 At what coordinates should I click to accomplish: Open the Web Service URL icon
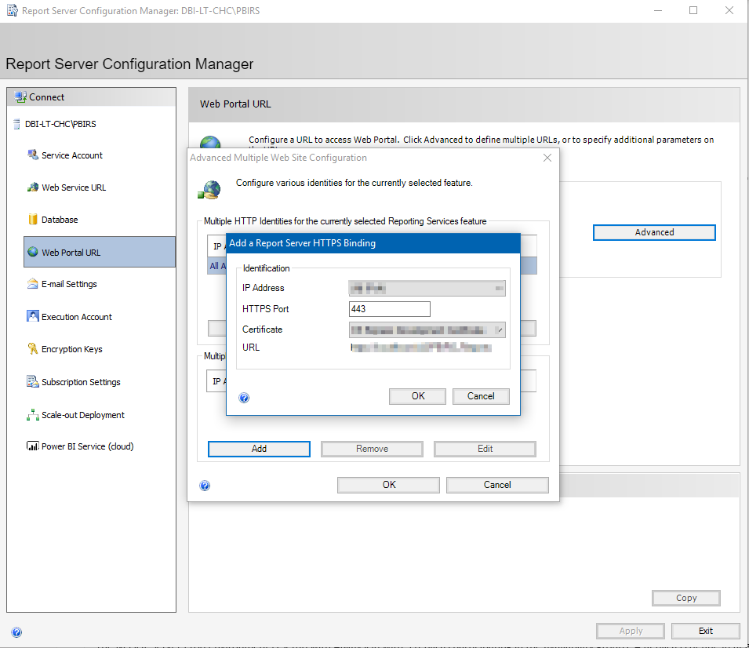click(32, 187)
